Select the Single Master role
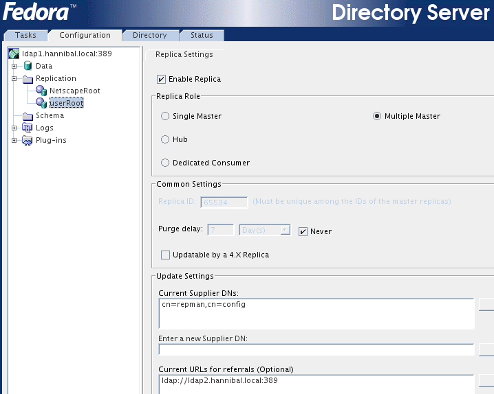 click(165, 116)
